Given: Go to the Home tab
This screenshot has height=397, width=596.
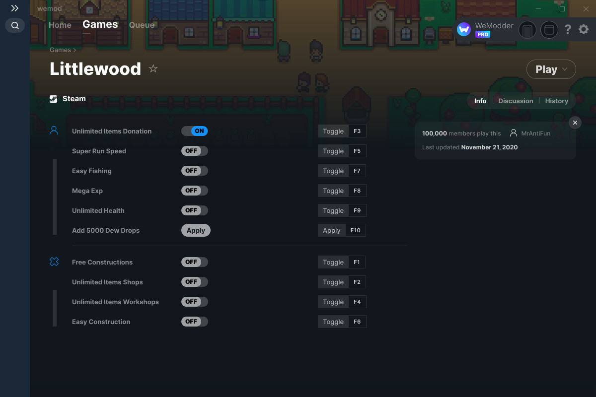Looking at the screenshot, I should point(60,25).
